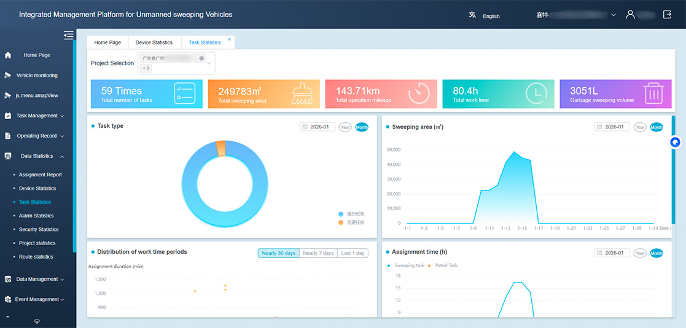Remove the selected project tag

coord(201,59)
